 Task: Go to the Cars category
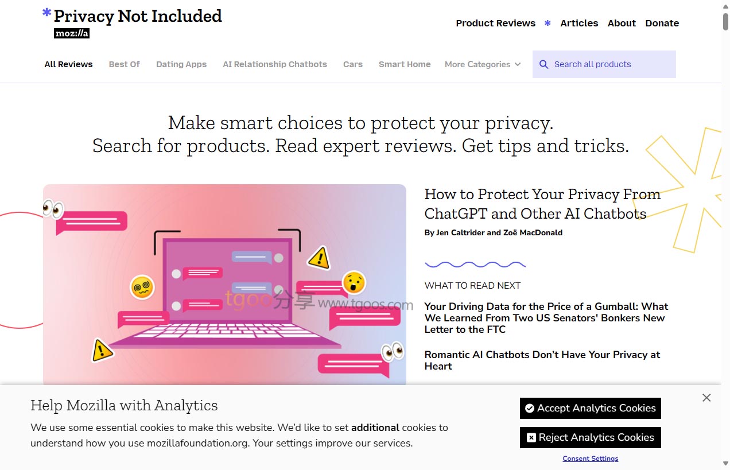353,64
